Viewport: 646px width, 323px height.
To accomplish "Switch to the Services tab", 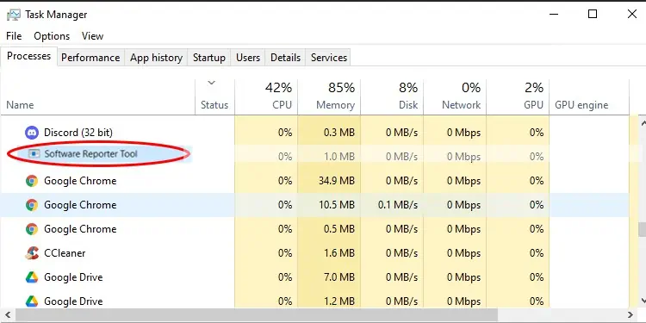I will [329, 58].
